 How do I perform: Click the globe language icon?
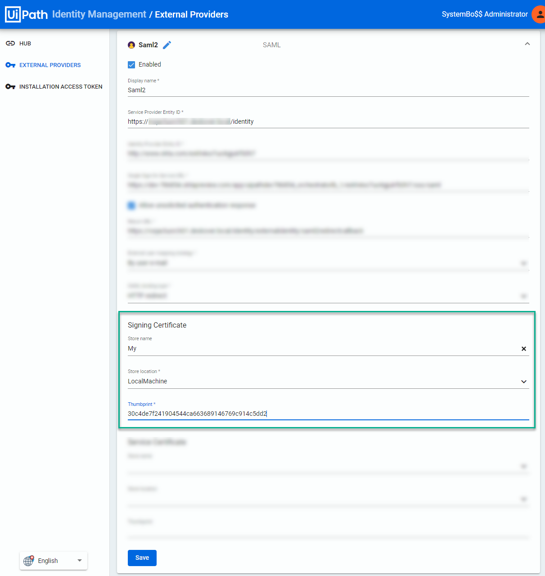[x=29, y=561]
